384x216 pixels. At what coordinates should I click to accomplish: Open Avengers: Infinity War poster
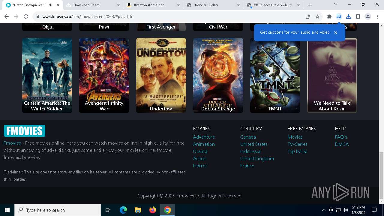click(104, 75)
